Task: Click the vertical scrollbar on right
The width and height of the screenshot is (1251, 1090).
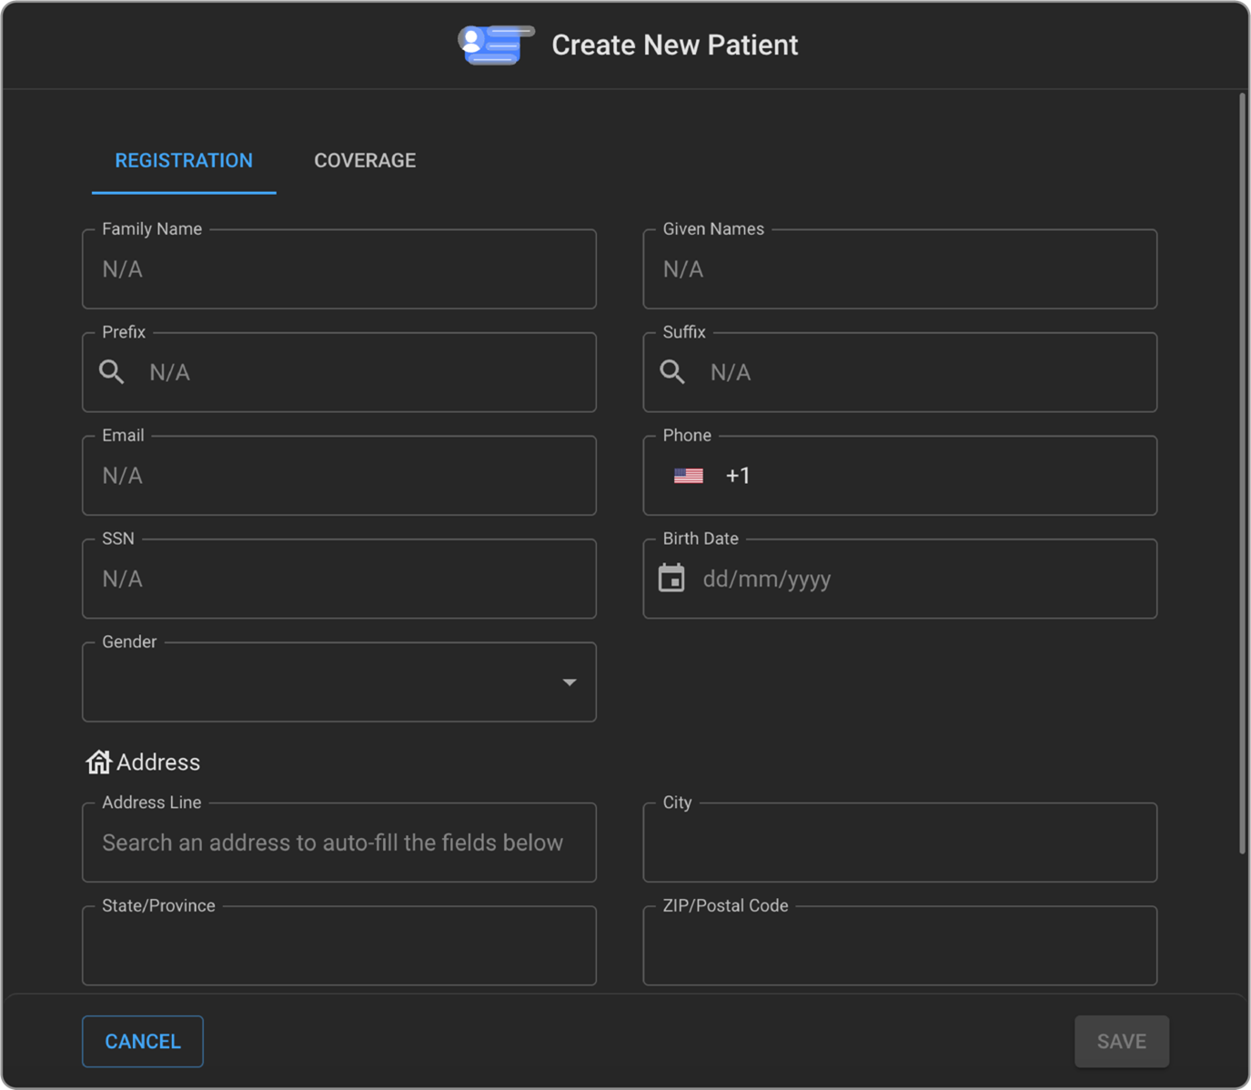Action: pos(1242,473)
